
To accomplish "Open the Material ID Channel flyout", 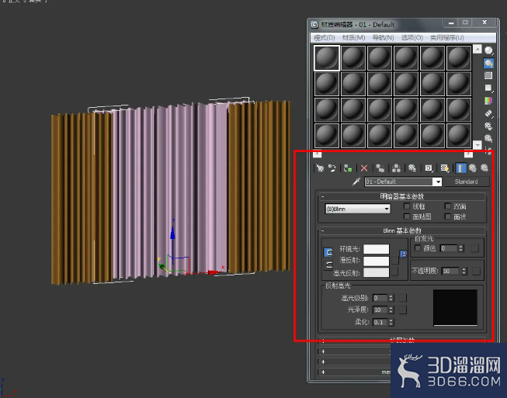I will point(429,168).
